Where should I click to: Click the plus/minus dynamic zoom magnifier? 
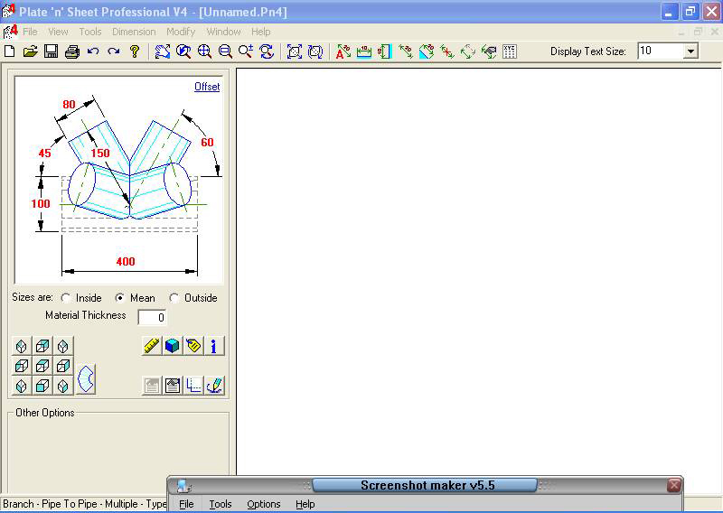pyautogui.click(x=246, y=51)
